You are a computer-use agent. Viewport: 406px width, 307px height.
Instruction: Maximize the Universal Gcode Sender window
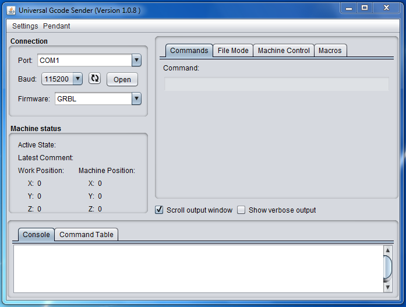365,8
